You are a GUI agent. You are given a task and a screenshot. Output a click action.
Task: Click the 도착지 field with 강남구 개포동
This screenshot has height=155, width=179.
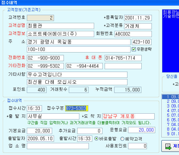tap(128, 116)
